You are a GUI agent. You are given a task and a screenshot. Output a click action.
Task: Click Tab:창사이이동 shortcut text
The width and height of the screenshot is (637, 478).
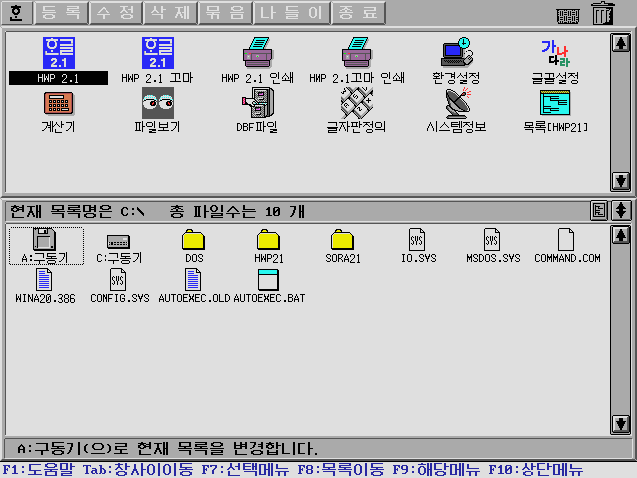point(138,469)
